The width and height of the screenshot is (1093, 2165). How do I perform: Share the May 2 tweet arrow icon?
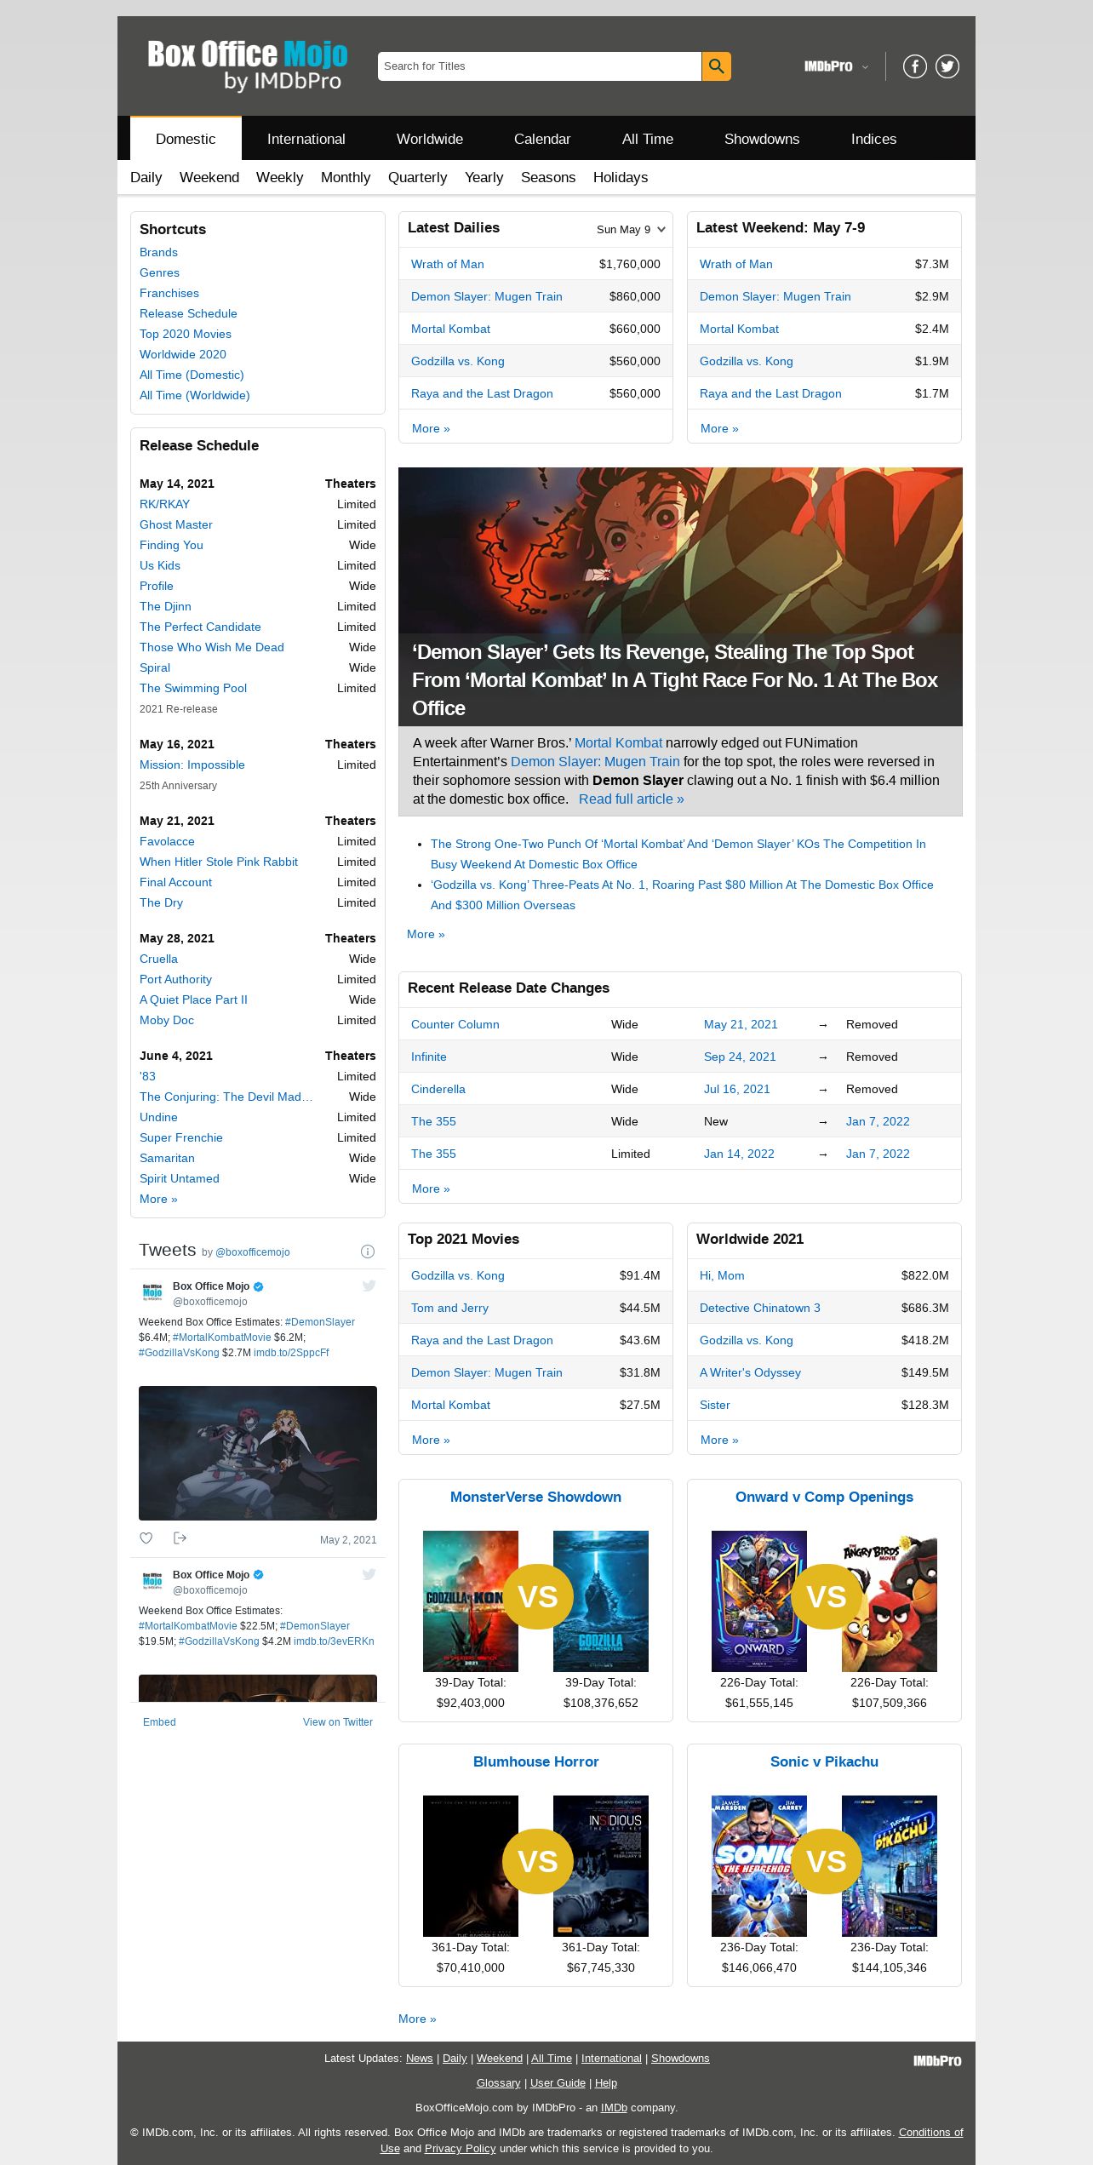click(x=180, y=1538)
